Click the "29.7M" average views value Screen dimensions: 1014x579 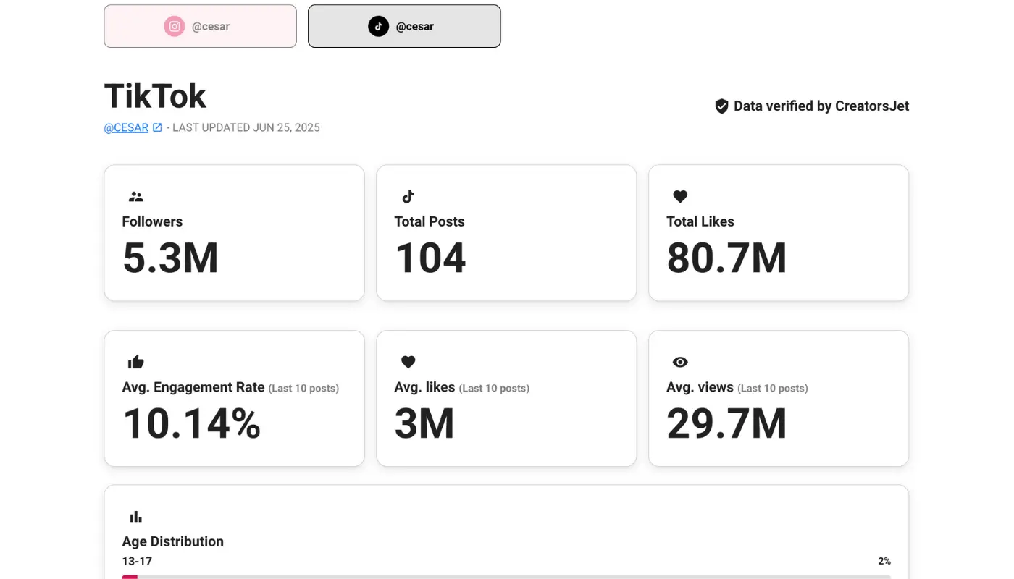pos(726,423)
